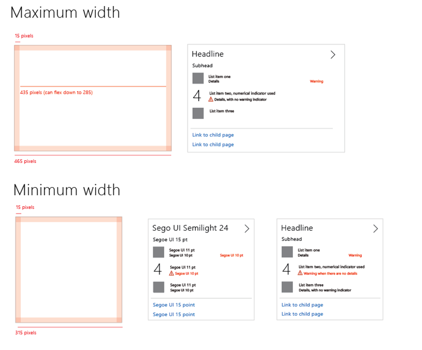The height and width of the screenshot is (350, 422).
Task: Select the gray square by the last 'Segoe UI 11 pt' item
Action: [x=159, y=287]
